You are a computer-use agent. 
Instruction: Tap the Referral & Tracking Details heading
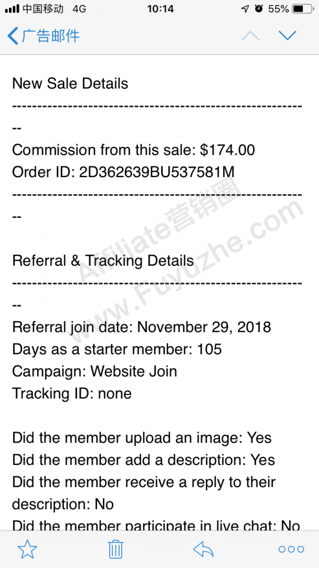[x=103, y=261]
